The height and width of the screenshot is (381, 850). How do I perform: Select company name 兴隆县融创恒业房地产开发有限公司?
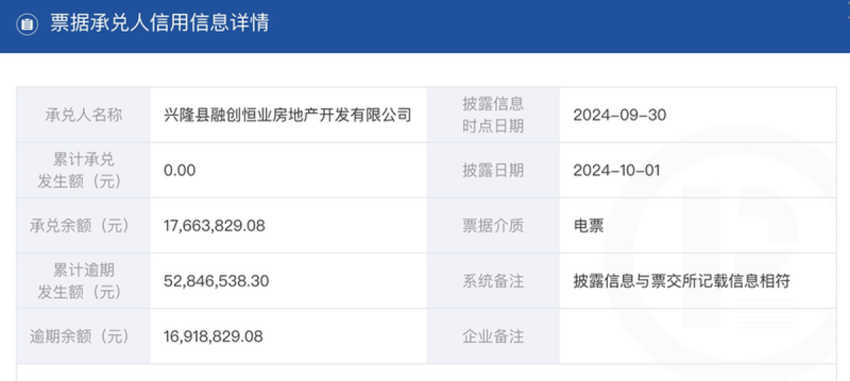pyautogui.click(x=288, y=115)
